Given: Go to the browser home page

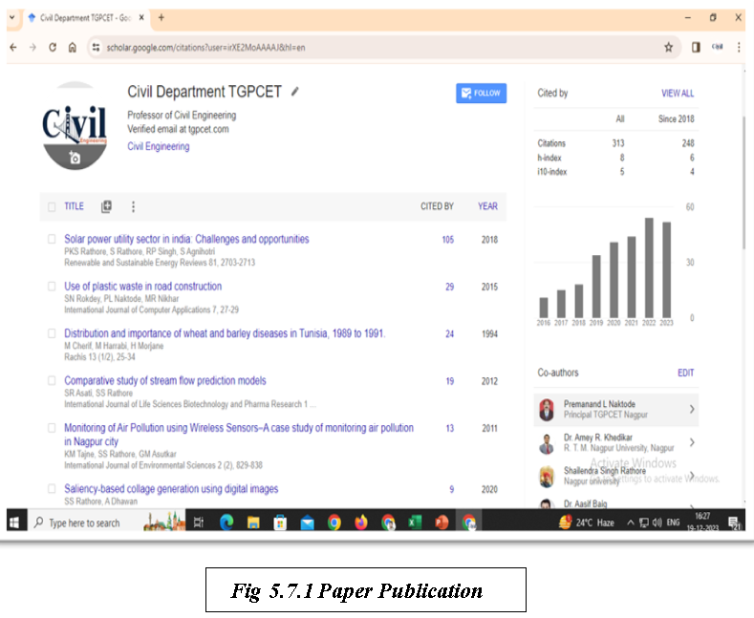Looking at the screenshot, I should point(73,47).
